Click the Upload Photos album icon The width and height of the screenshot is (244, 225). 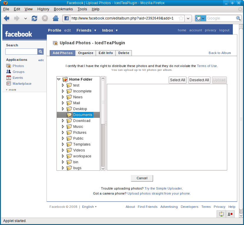coord(55,43)
